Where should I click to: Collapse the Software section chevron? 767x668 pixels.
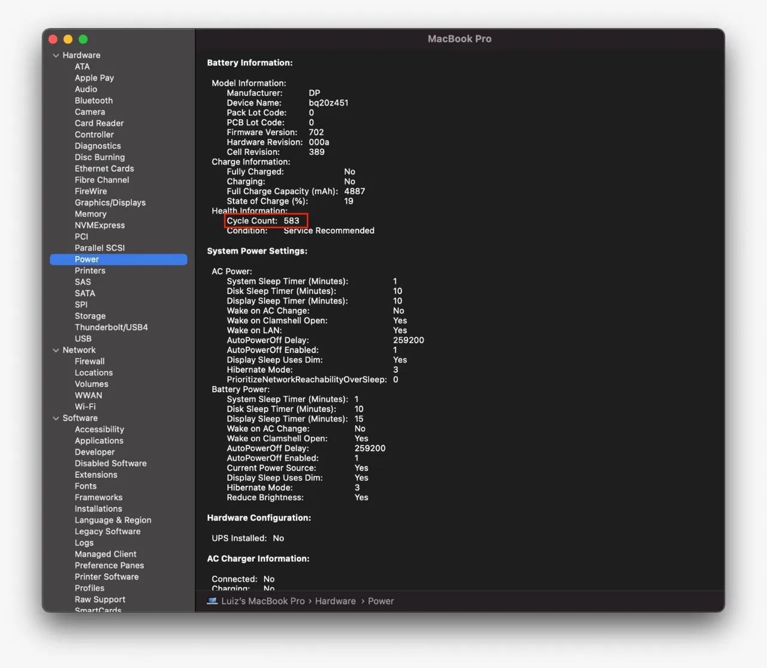pos(56,419)
